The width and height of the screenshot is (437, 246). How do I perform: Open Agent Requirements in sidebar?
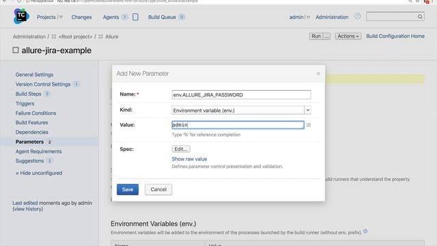[38, 151]
